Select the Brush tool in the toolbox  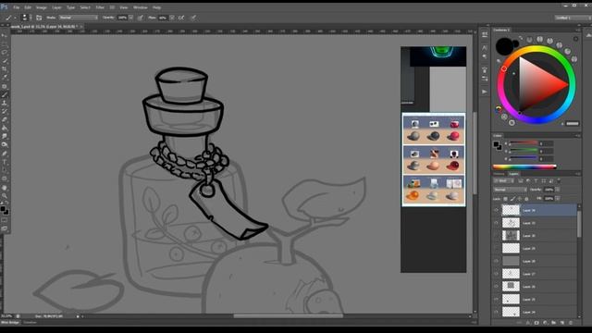(x=5, y=94)
